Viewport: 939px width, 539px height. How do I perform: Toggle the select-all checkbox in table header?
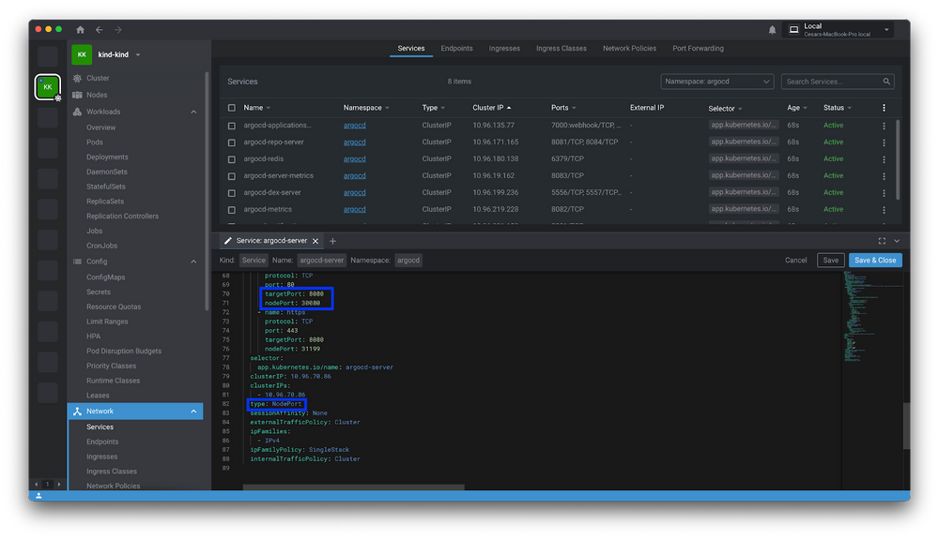pyautogui.click(x=232, y=108)
